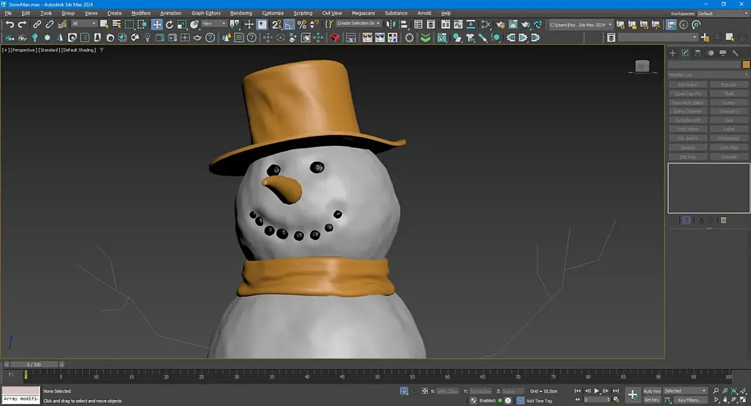Open the selection filter 'All' dropdown
This screenshot has height=406, width=751.
point(83,24)
